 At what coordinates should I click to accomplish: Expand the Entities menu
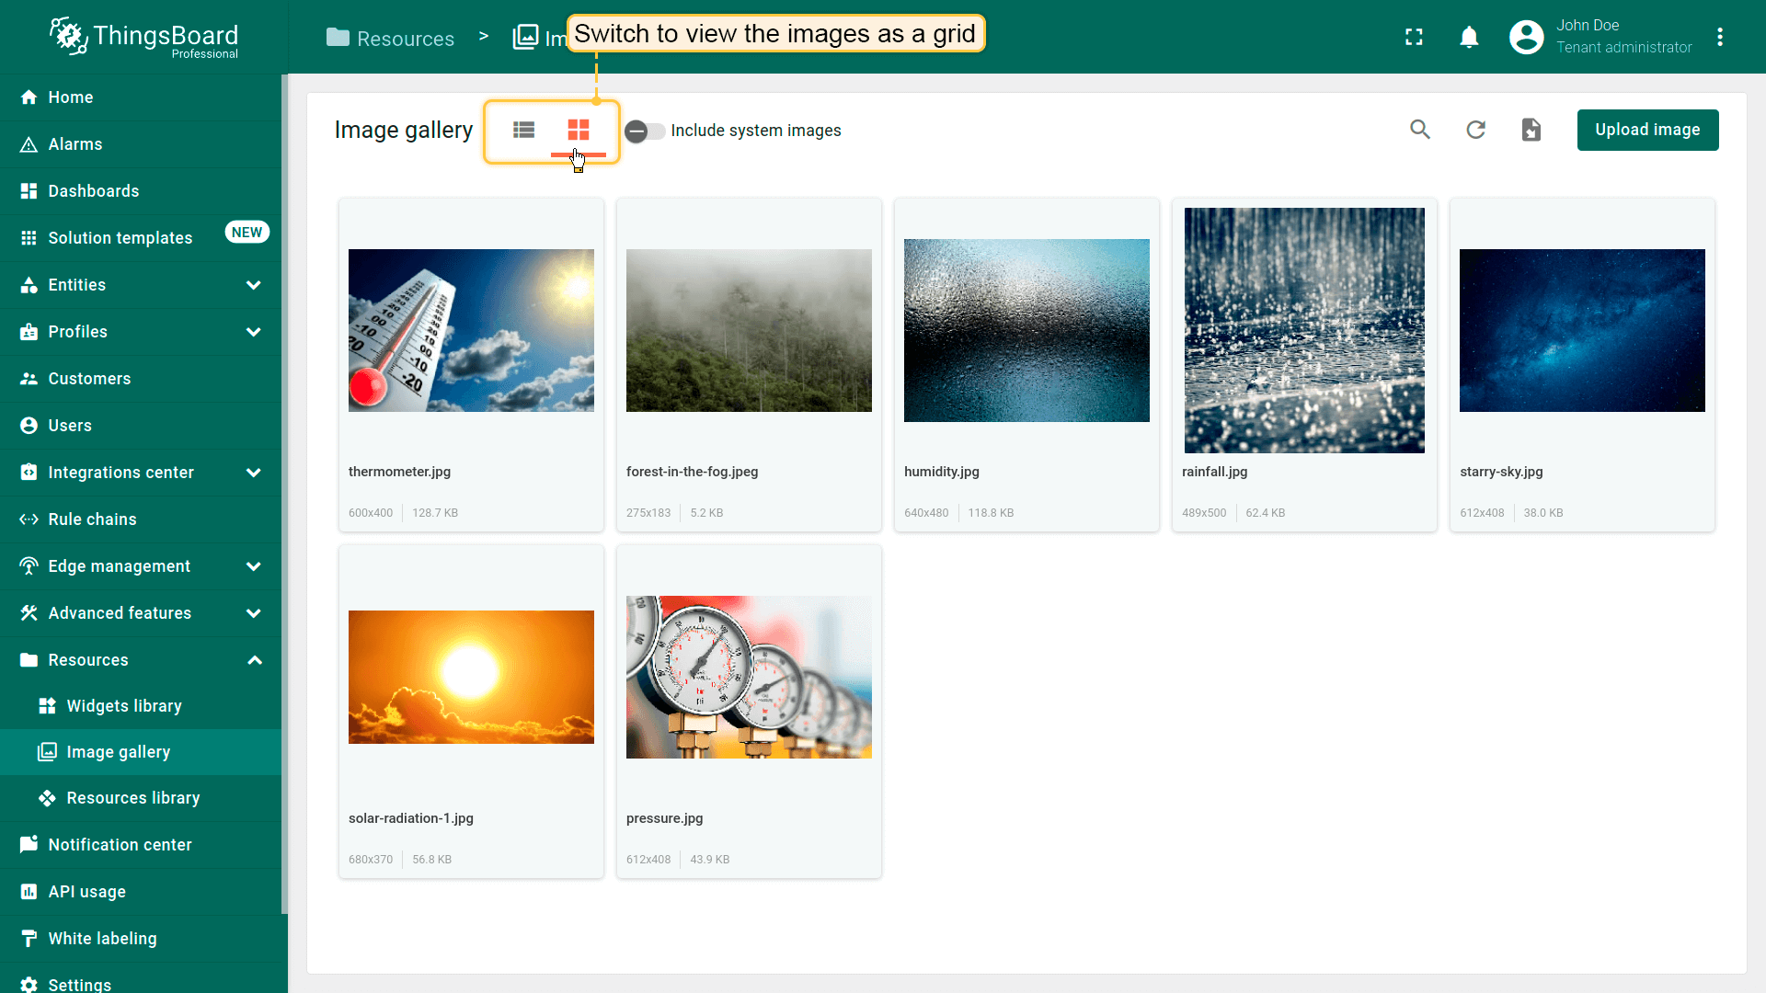point(253,285)
